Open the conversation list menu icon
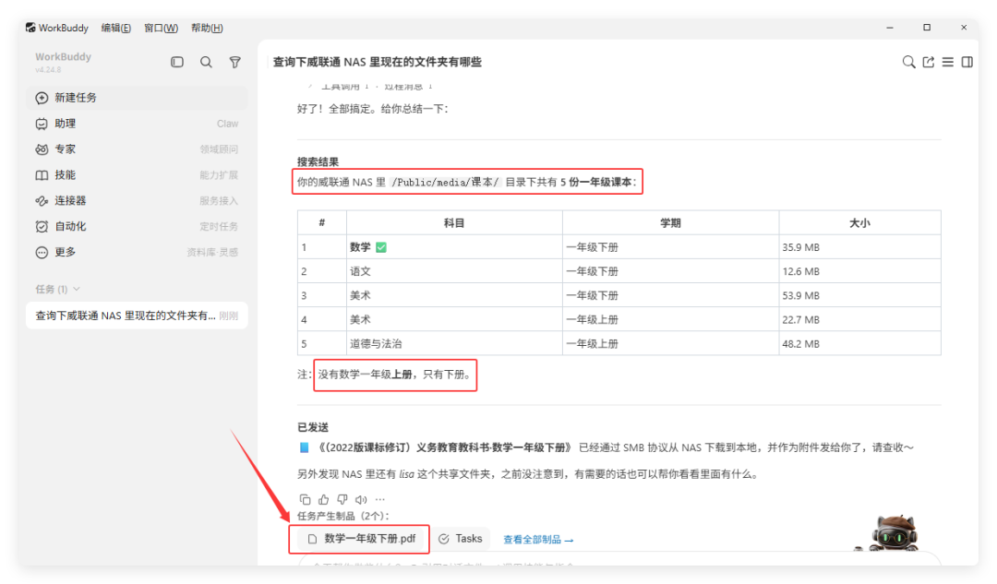Viewport: 997px width, 584px height. click(947, 62)
